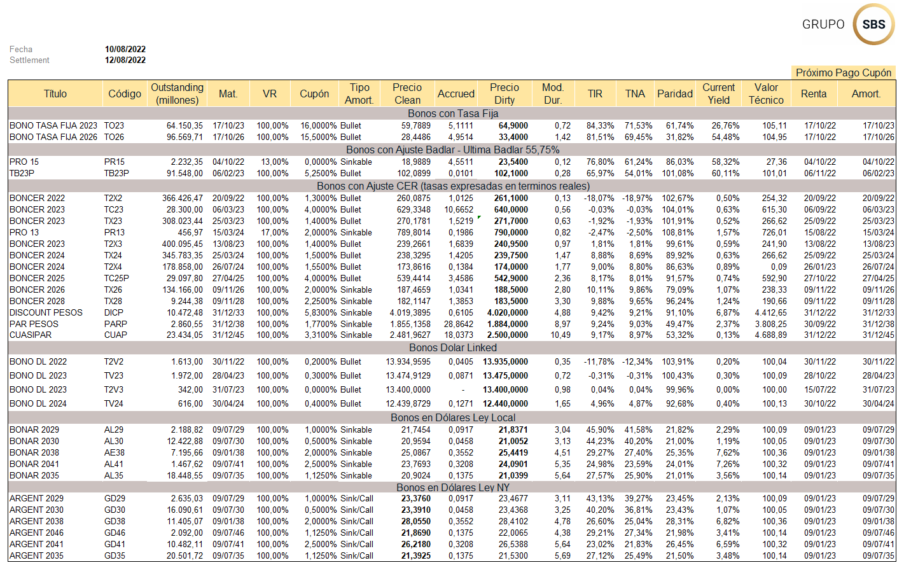
Task: Select the TC25P code cell
Action: [116, 278]
